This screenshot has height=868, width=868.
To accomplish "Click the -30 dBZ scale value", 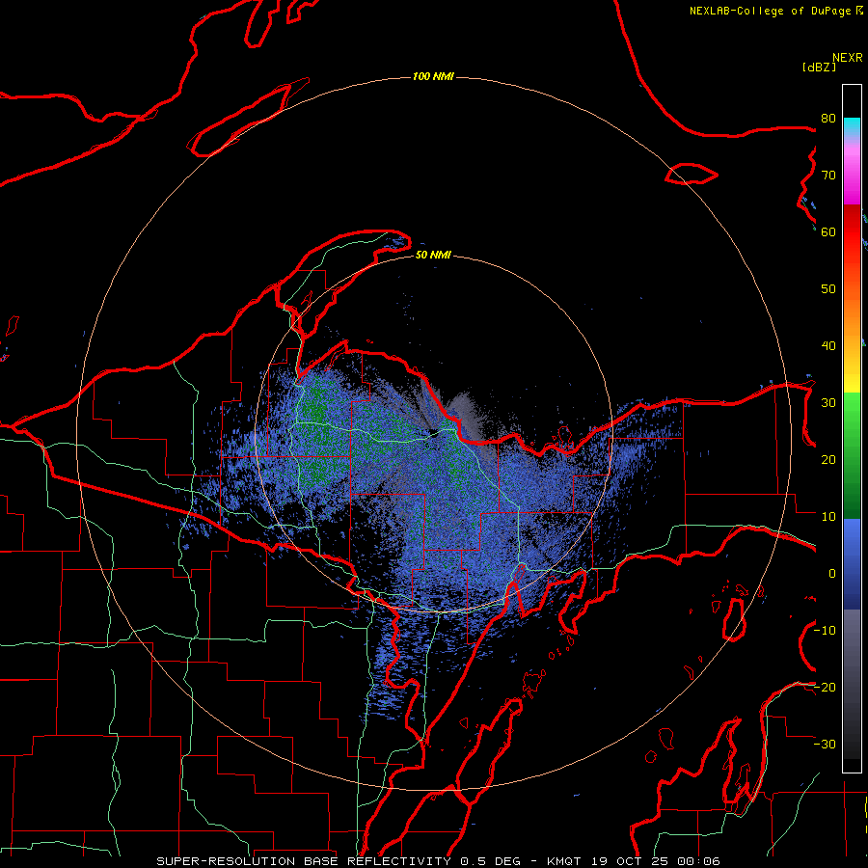I will click(825, 745).
